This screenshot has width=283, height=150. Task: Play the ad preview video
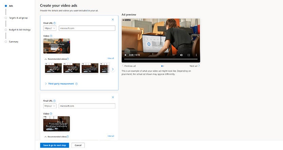click(x=125, y=55)
